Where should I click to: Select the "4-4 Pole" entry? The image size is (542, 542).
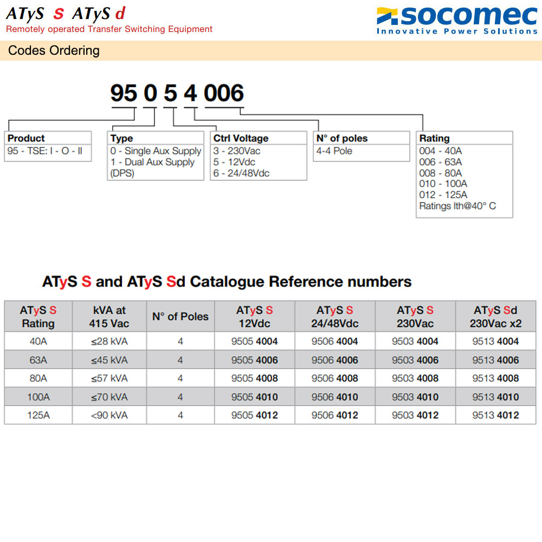coord(334,151)
